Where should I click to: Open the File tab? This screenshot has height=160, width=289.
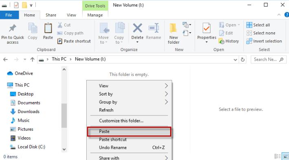pyautogui.click(x=9, y=15)
